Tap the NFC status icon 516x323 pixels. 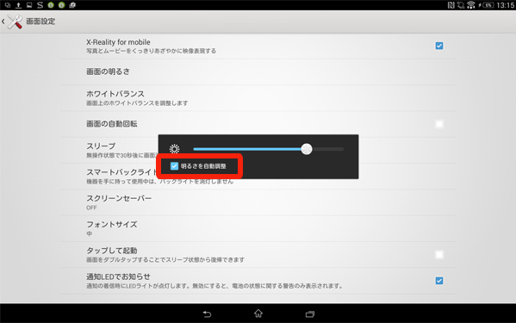point(451,5)
